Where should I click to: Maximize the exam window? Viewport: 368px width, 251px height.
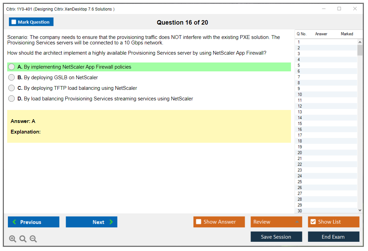tap(339, 9)
